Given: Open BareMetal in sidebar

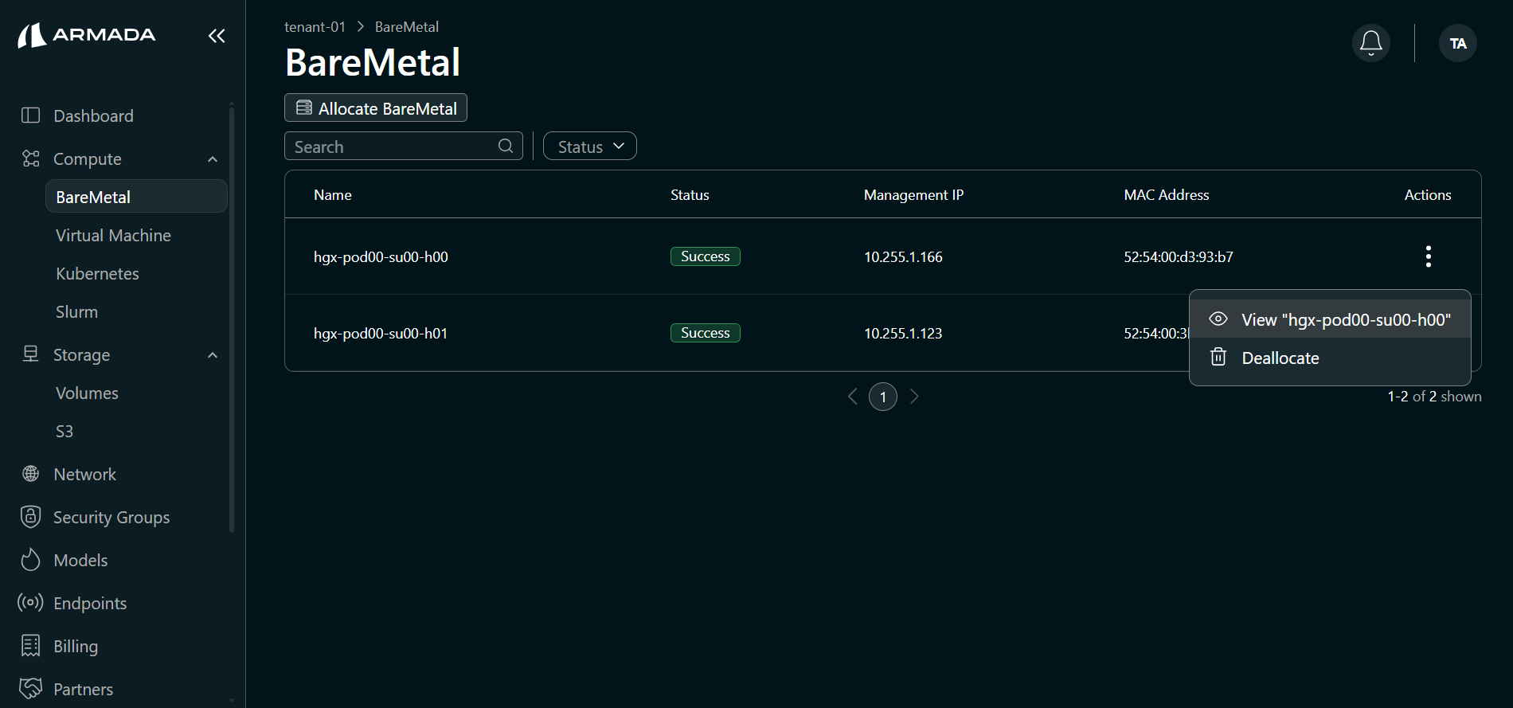Looking at the screenshot, I should coord(136,197).
